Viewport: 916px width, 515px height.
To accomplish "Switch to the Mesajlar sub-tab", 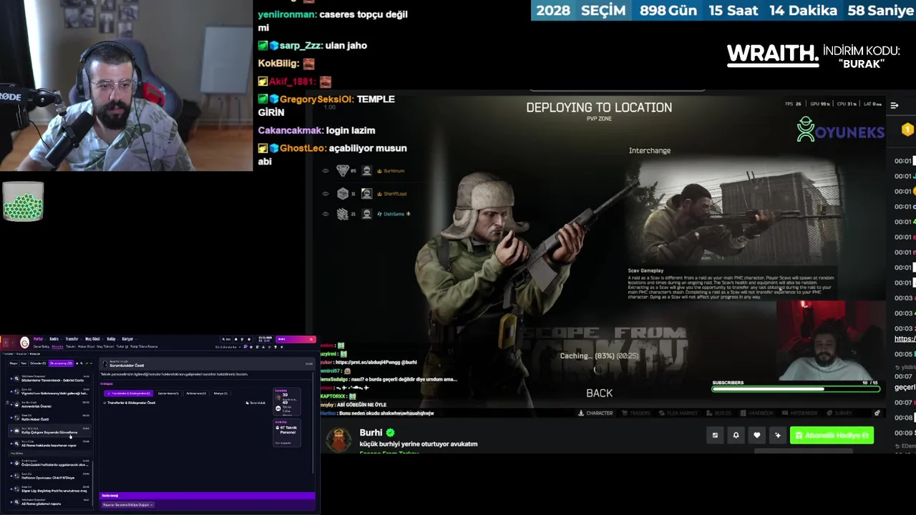I will 57,347.
